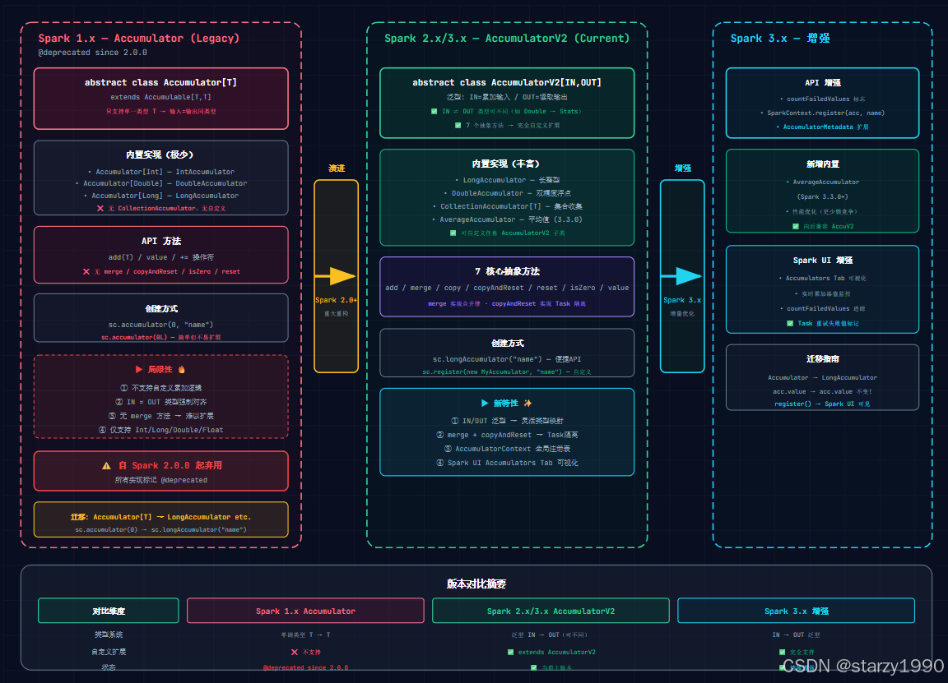The image size is (948, 683).
Task: Click the Spark 3.x — 增强 column title
Action: point(779,38)
